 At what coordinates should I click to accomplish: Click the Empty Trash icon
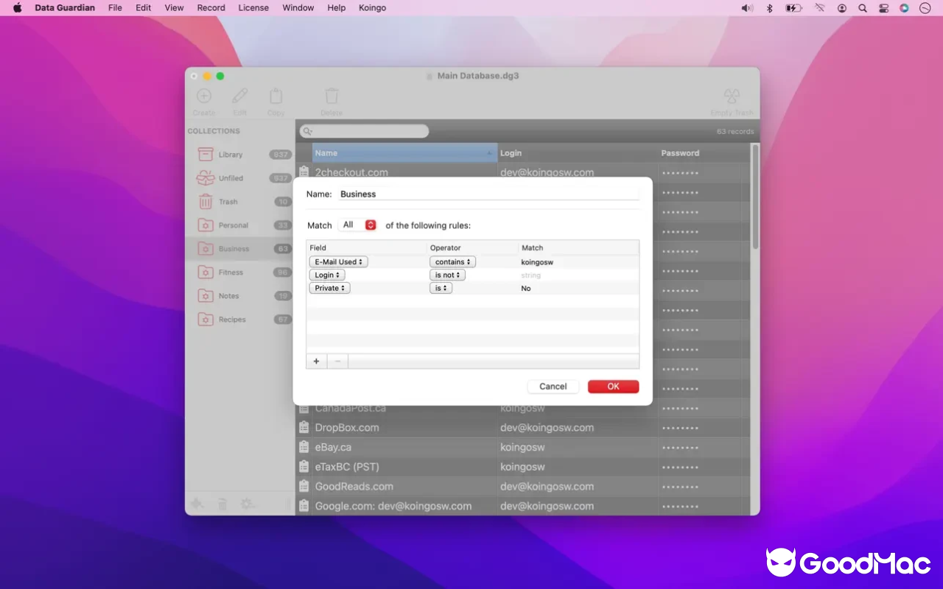(x=732, y=96)
